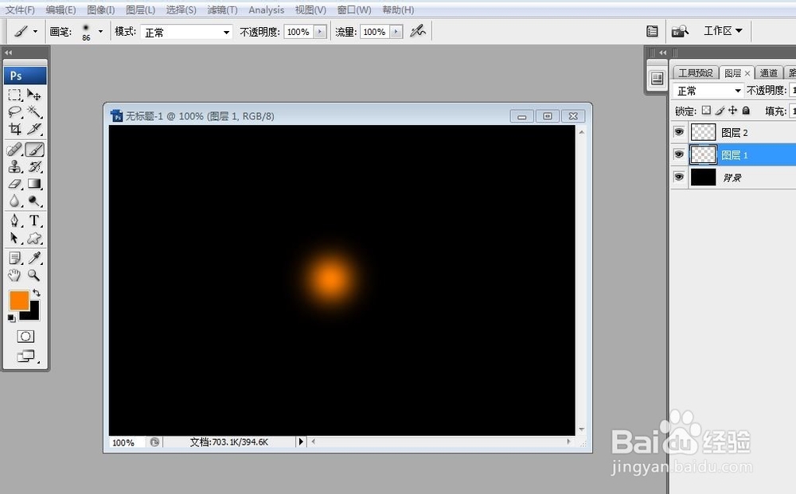Select the Magic Wand tool
The image size is (796, 494).
34,112
